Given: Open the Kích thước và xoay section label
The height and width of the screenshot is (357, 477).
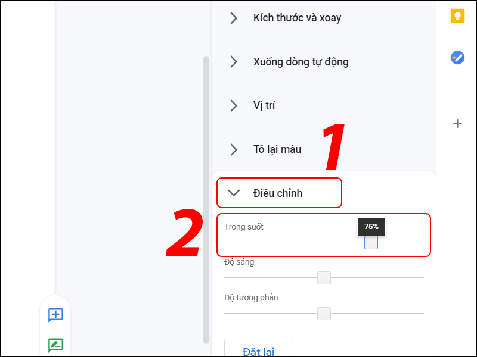Looking at the screenshot, I should pos(297,18).
